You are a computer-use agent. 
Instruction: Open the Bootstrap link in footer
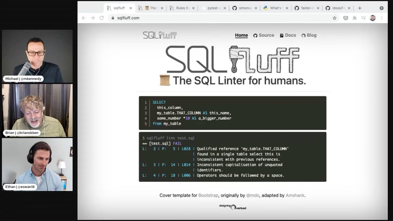click(208, 195)
